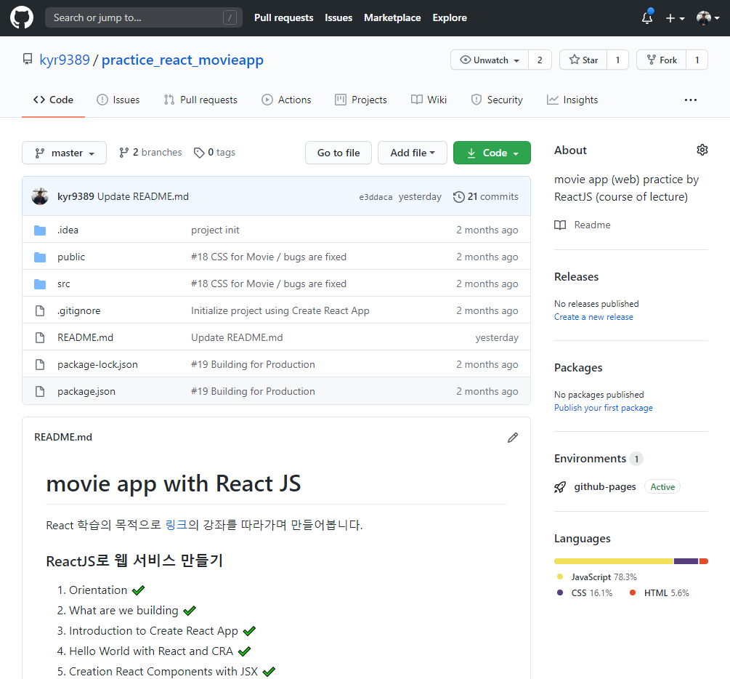Viewport: 730px width, 679px height.
Task: Click the package.json file icon
Action: (40, 391)
